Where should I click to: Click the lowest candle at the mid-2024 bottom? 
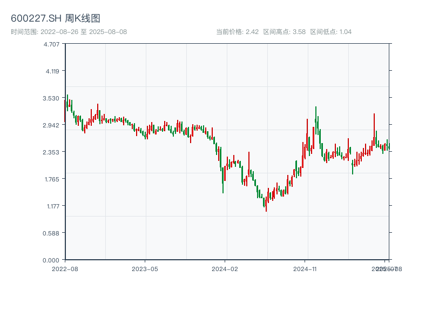(266, 204)
